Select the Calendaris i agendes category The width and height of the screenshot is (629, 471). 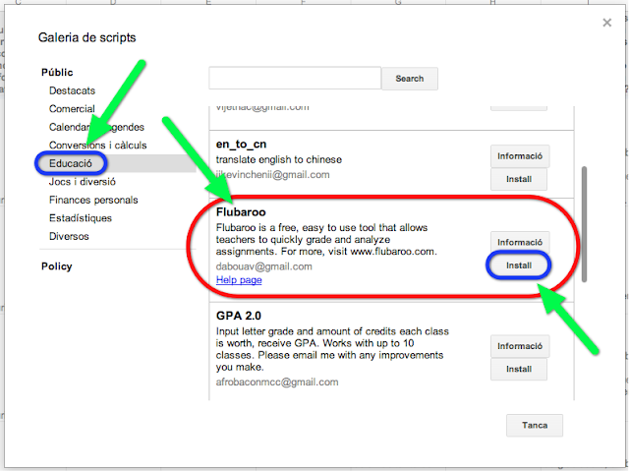pyautogui.click(x=96, y=127)
